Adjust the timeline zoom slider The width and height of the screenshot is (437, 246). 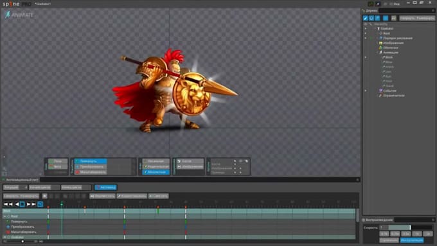[x=22, y=242]
